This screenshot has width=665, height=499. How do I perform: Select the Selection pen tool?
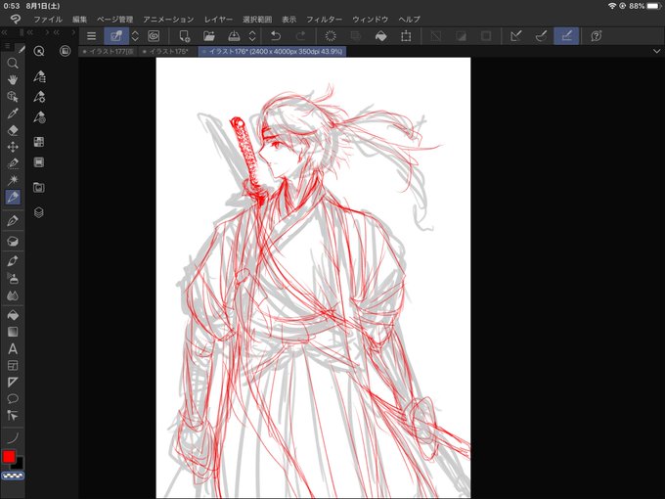(x=13, y=163)
